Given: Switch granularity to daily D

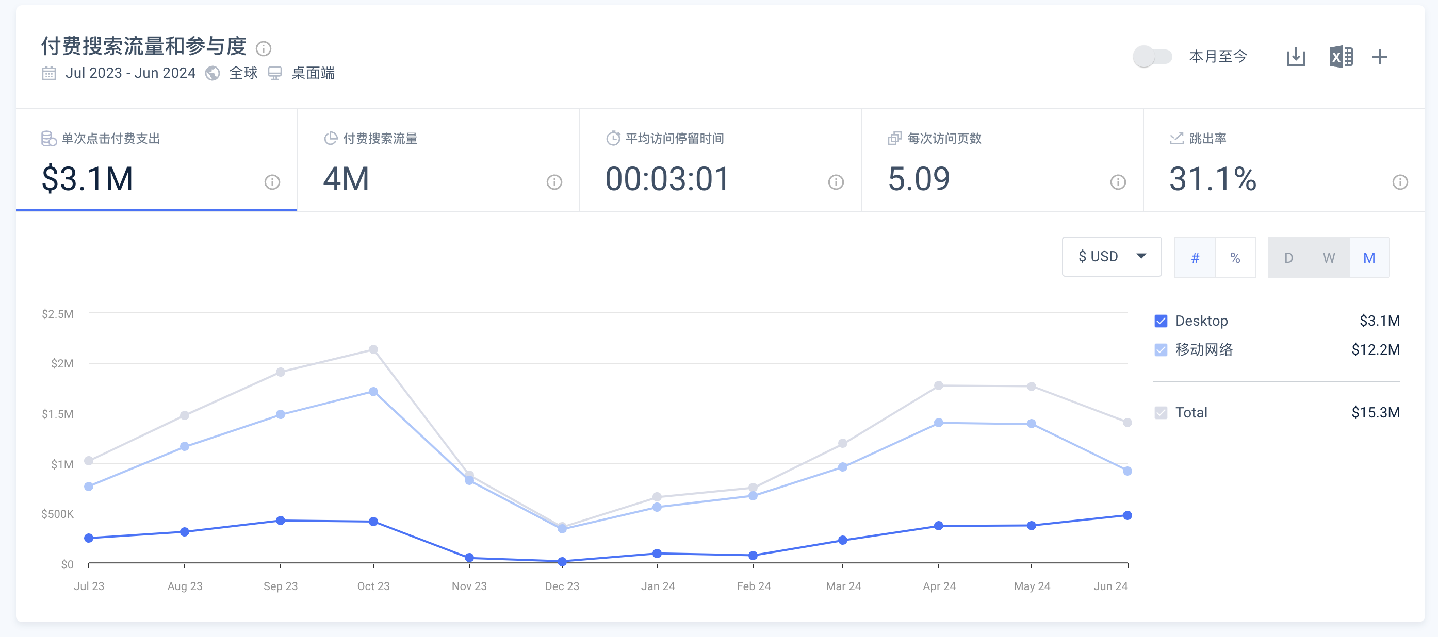Looking at the screenshot, I should pyautogui.click(x=1288, y=258).
